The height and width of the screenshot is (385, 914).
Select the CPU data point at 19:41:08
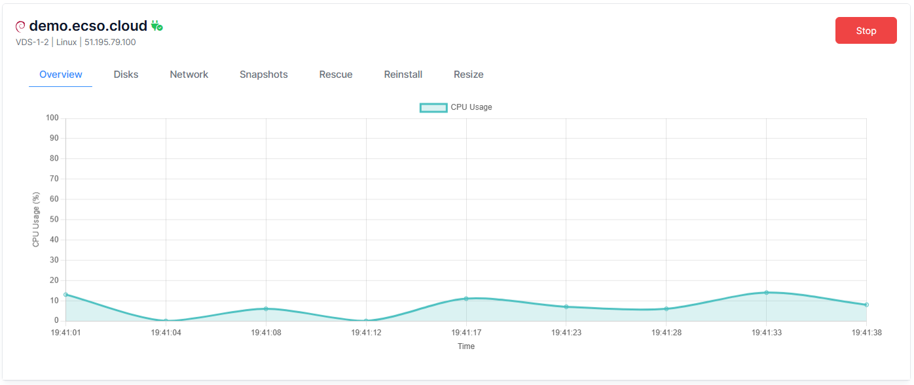pyautogui.click(x=266, y=309)
